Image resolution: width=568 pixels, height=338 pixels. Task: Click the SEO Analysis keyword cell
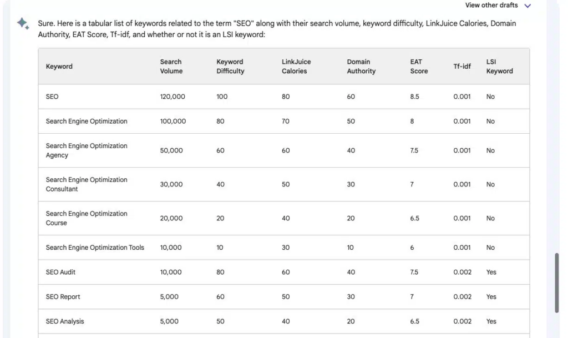(65, 321)
